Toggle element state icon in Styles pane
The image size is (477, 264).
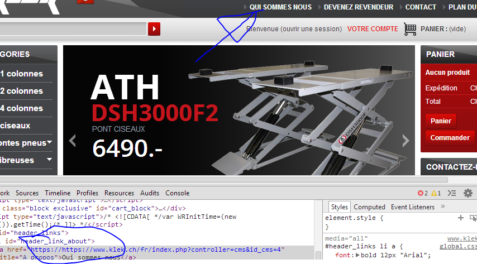pos(473,218)
